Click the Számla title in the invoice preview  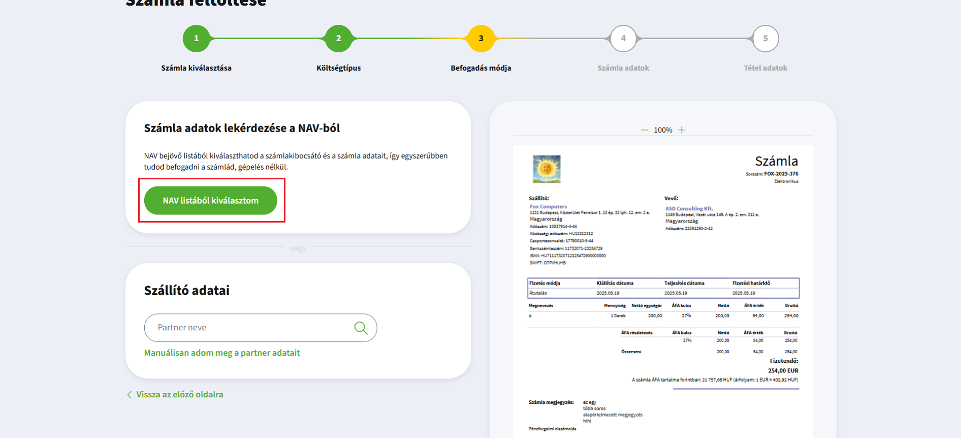pyautogui.click(x=776, y=161)
